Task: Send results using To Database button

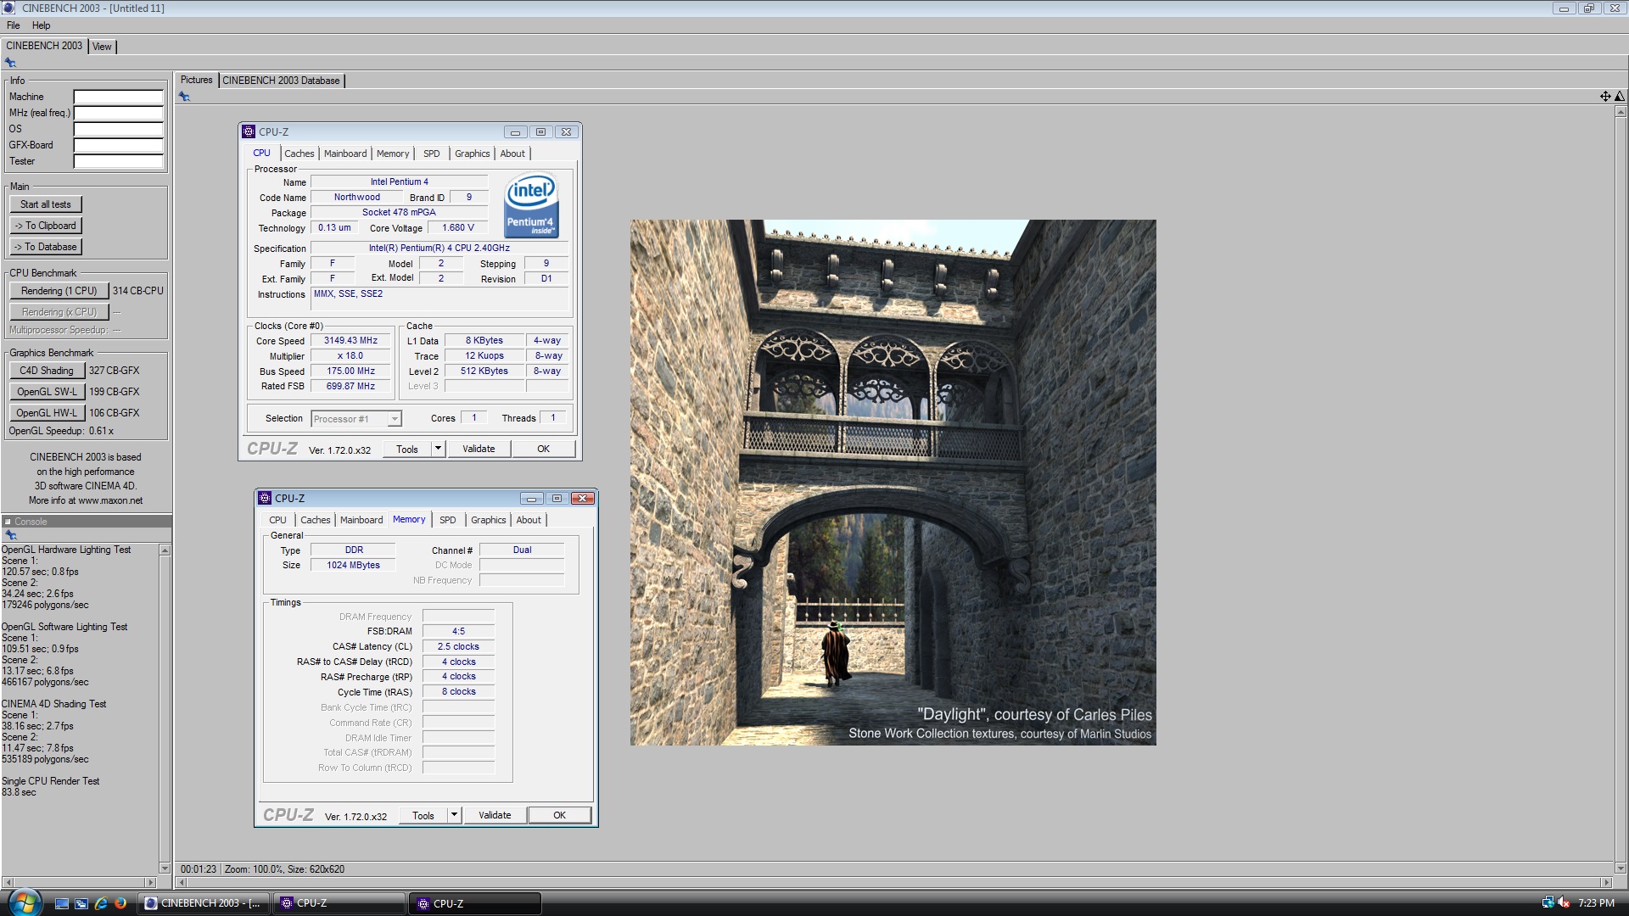Action: tap(46, 247)
